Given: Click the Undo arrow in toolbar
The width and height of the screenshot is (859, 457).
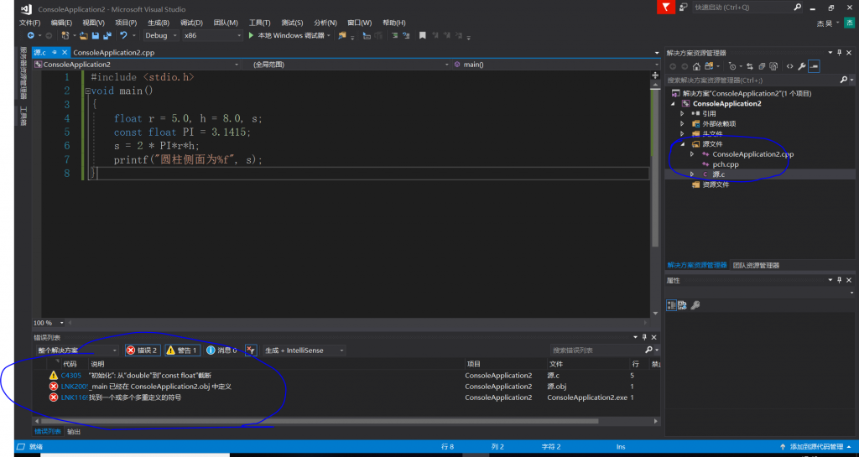Looking at the screenshot, I should tap(124, 35).
